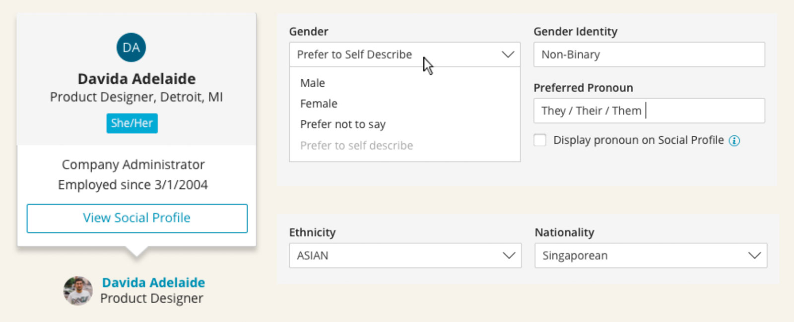The width and height of the screenshot is (794, 322).
Task: Choose Female in the Gender options
Action: tap(319, 104)
